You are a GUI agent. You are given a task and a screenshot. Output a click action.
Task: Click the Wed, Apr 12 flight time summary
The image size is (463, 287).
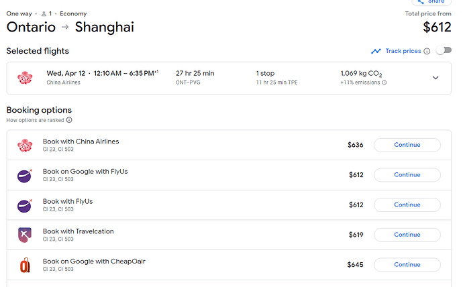click(x=102, y=73)
